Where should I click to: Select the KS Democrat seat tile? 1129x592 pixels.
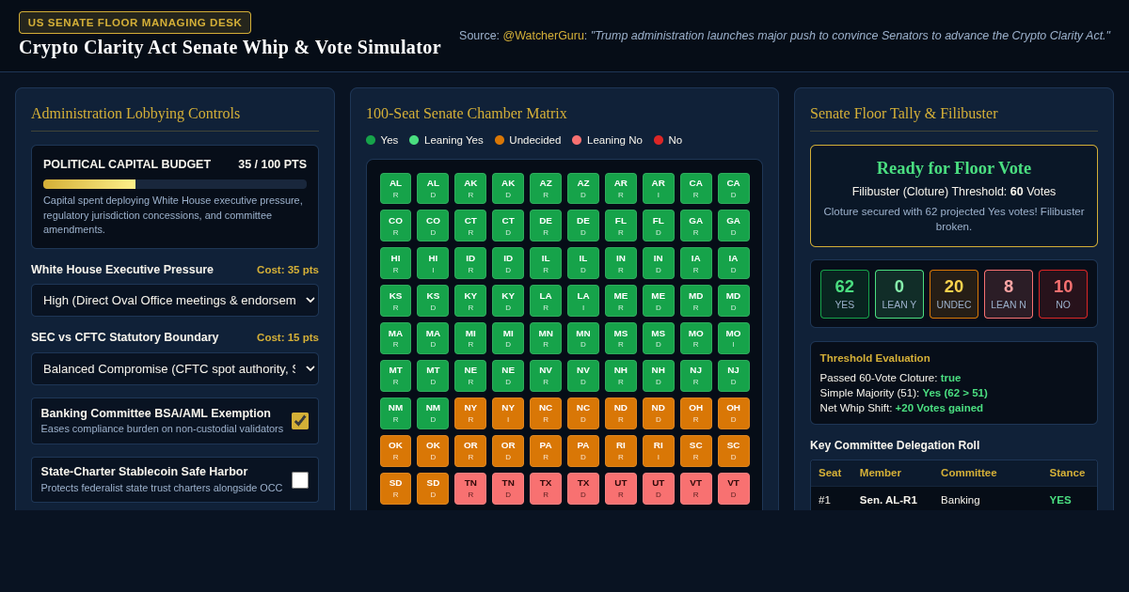coord(433,301)
